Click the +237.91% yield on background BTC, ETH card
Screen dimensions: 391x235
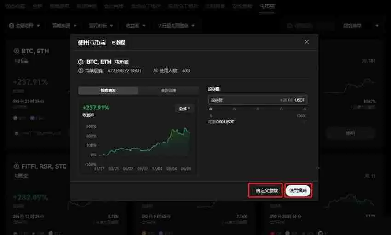(x=30, y=82)
